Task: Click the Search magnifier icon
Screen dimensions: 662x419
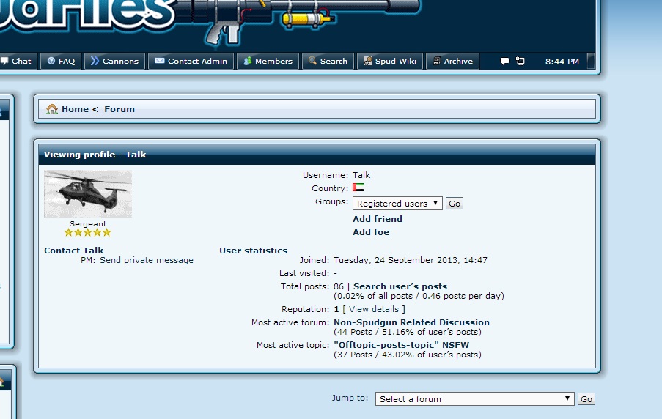Action: [x=313, y=62]
